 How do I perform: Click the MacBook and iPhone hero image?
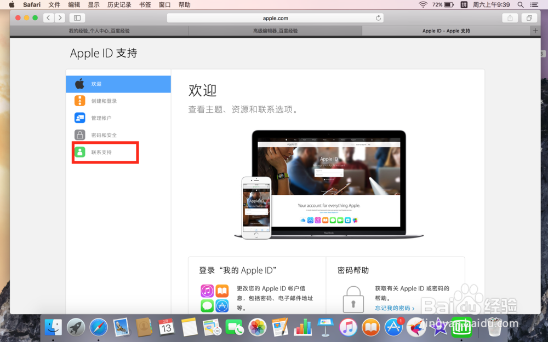[329, 185]
